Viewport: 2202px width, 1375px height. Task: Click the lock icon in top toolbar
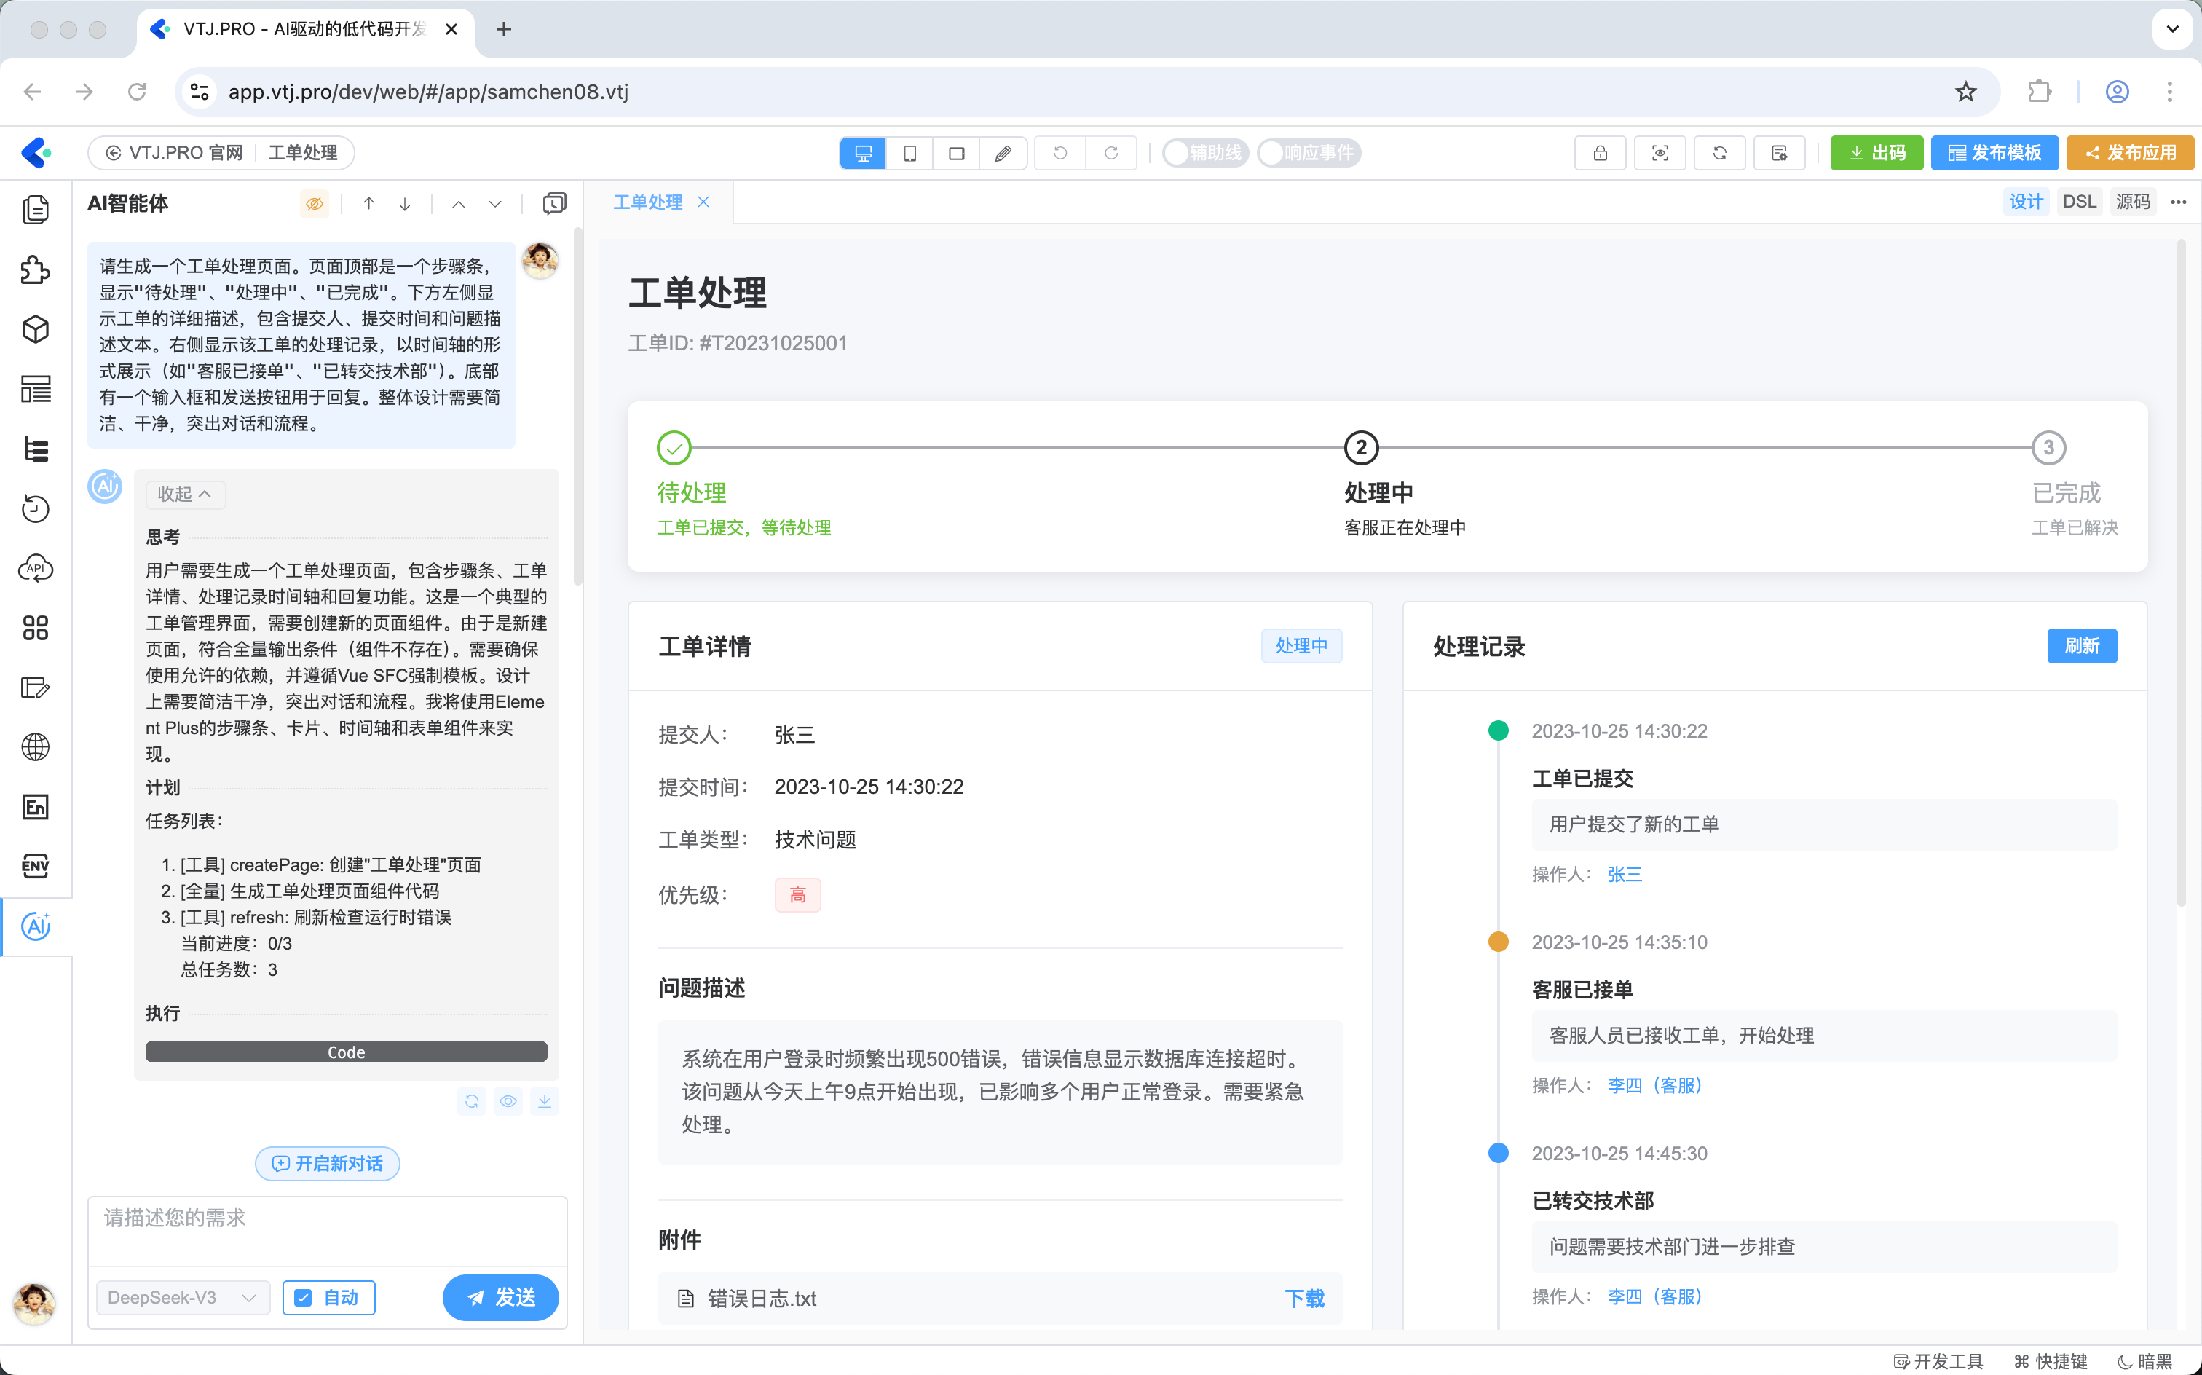[1599, 153]
